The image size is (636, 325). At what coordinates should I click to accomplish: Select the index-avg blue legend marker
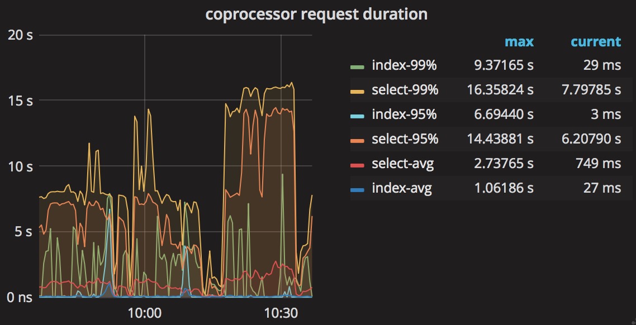click(356, 188)
